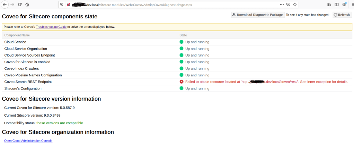Click Current Coveo for Sitecore version text
Viewport: 354px width, 144px height.
[39, 108]
